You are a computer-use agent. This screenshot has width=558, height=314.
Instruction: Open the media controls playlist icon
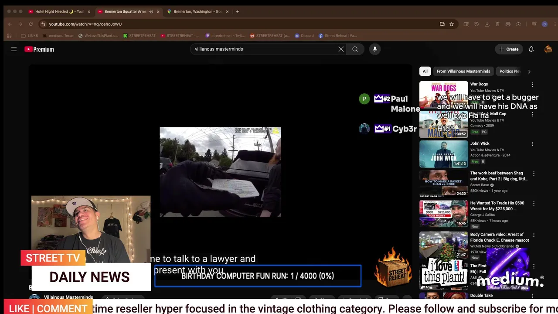534,24
